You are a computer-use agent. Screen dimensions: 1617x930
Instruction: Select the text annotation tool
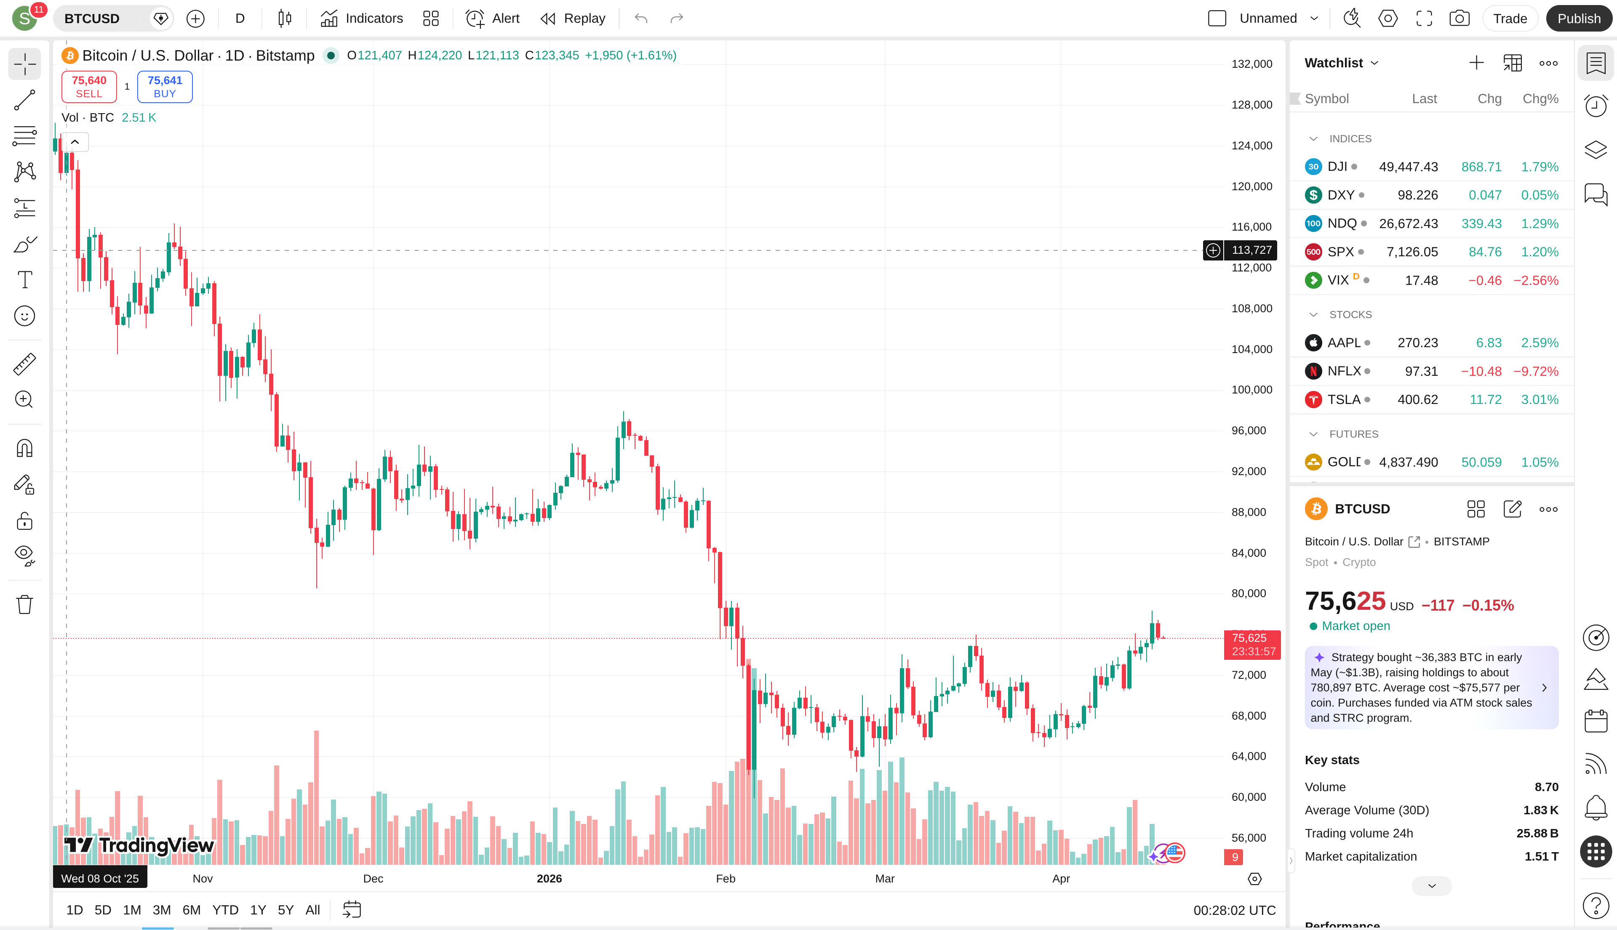(x=24, y=279)
